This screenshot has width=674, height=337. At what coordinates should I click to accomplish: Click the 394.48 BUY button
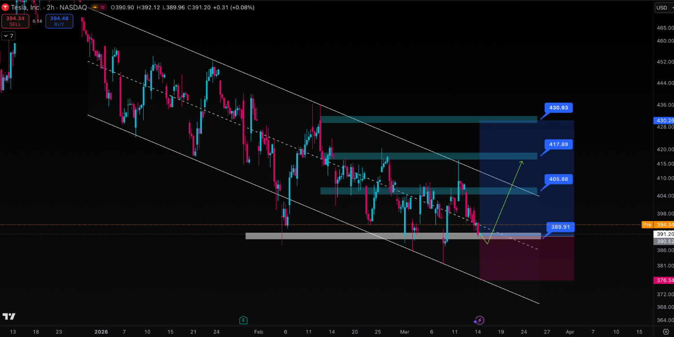(x=59, y=21)
